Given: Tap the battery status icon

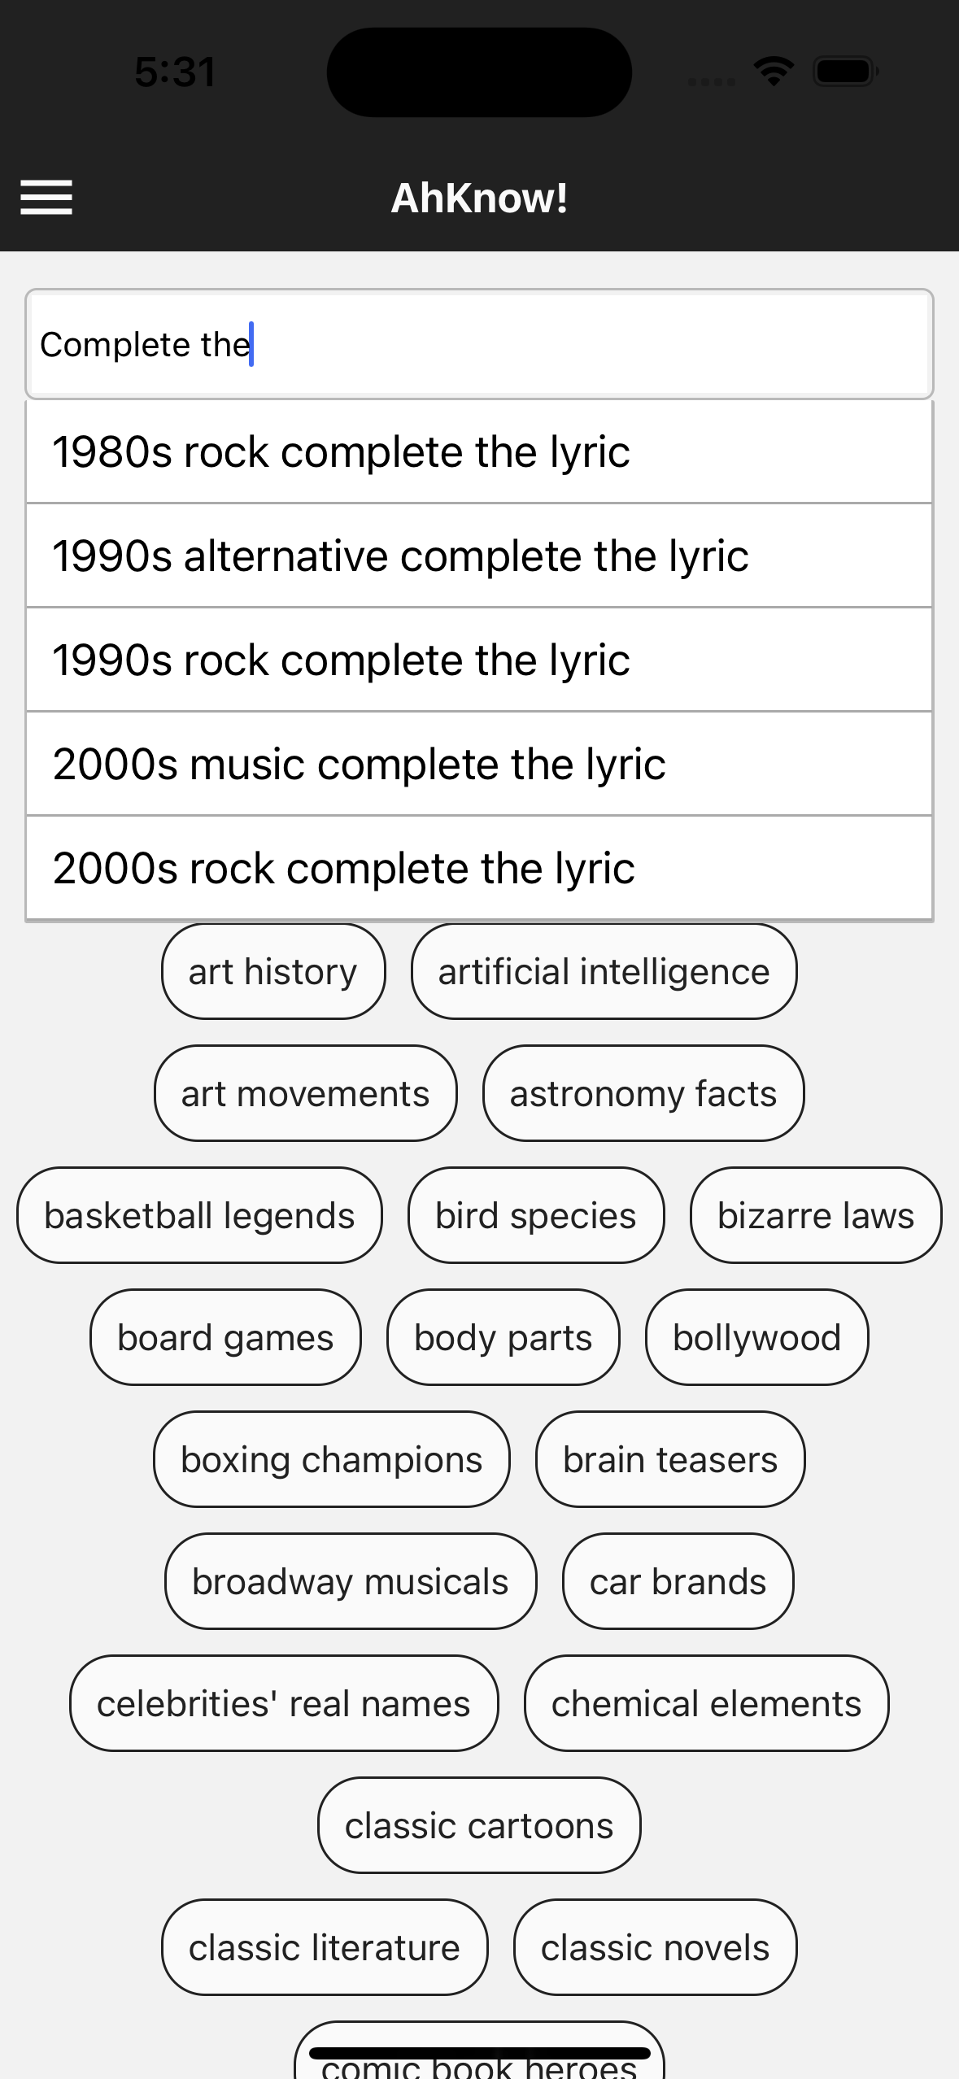Looking at the screenshot, I should point(846,72).
